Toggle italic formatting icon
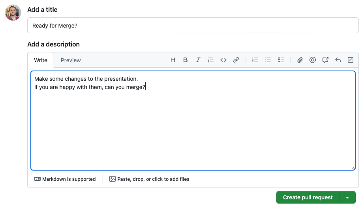Viewport: 362px width, 208px height. tap(198, 60)
